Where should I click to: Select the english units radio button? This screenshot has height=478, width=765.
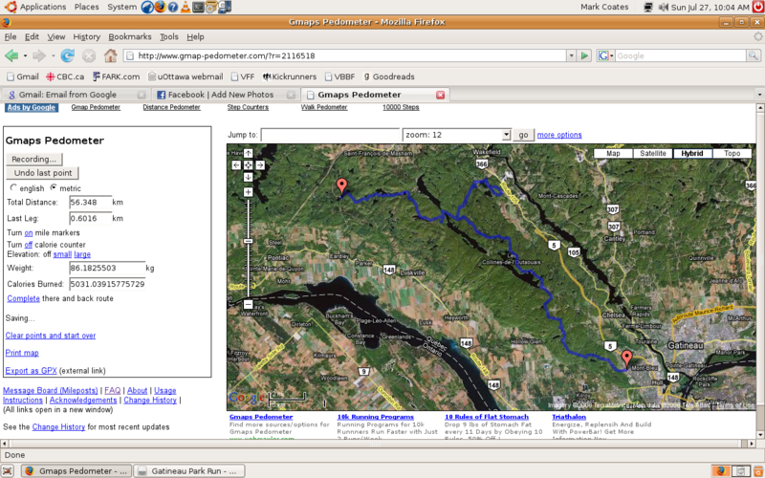tap(13, 188)
